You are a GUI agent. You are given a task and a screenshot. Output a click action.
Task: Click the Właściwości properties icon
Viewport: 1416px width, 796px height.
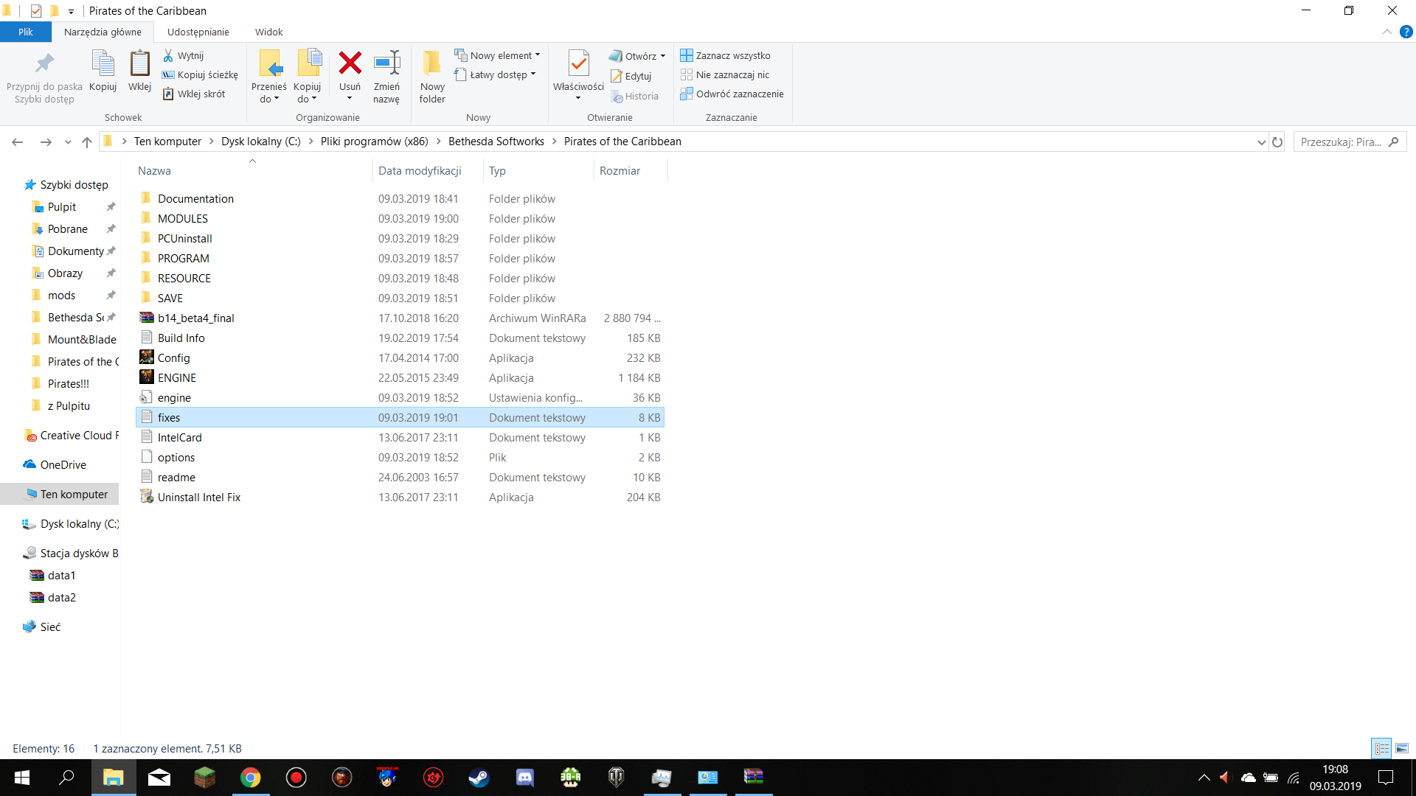(x=579, y=63)
